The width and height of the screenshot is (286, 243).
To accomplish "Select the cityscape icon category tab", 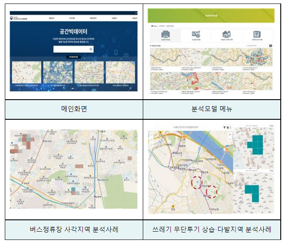I will 226,36.
